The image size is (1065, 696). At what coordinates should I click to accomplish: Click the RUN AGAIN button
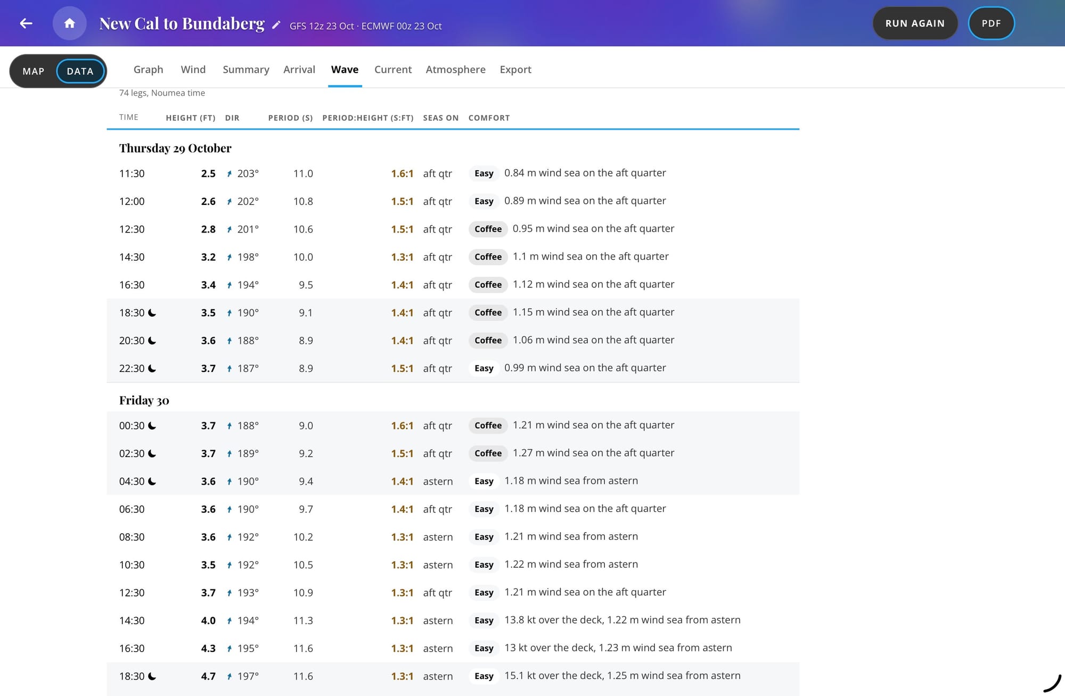(915, 23)
